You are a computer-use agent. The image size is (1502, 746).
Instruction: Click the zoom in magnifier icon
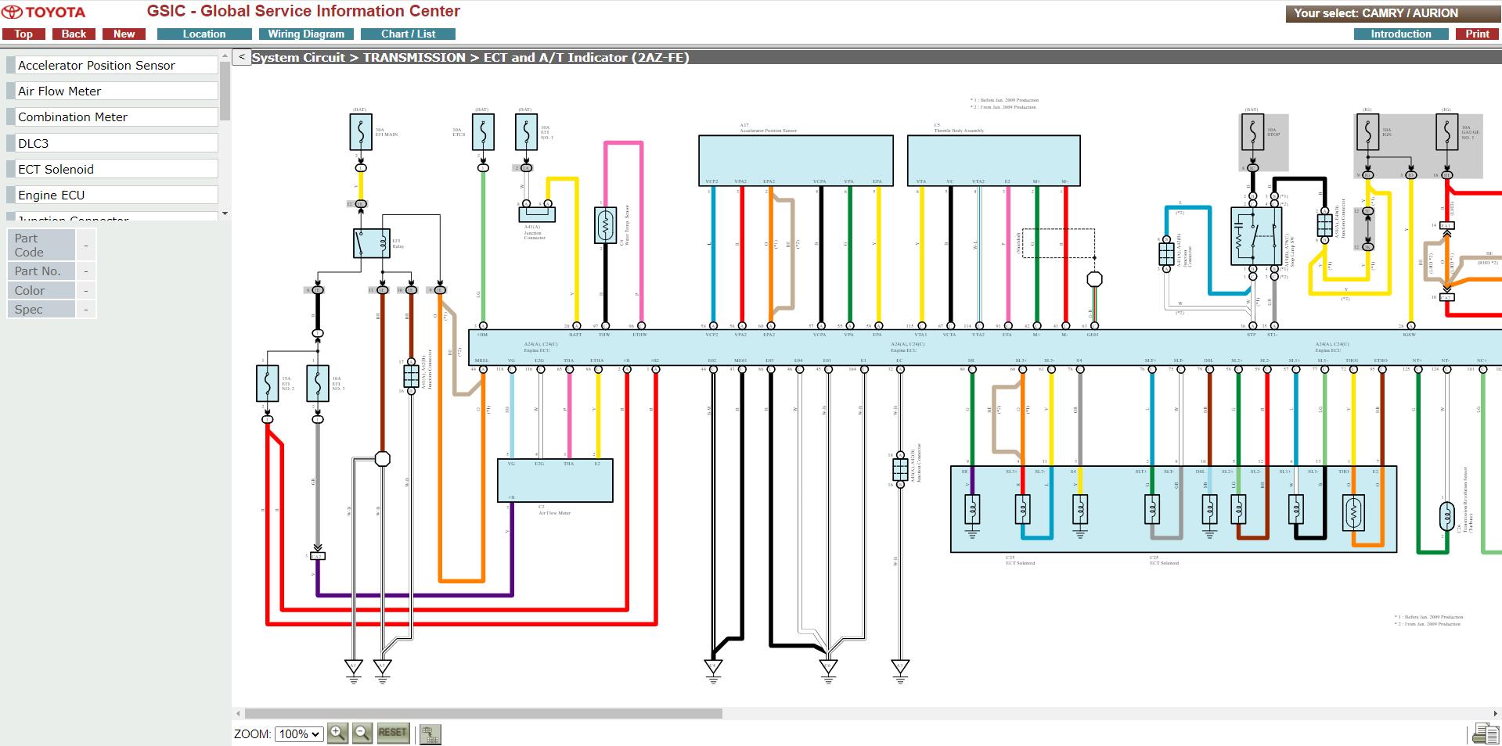click(x=337, y=733)
